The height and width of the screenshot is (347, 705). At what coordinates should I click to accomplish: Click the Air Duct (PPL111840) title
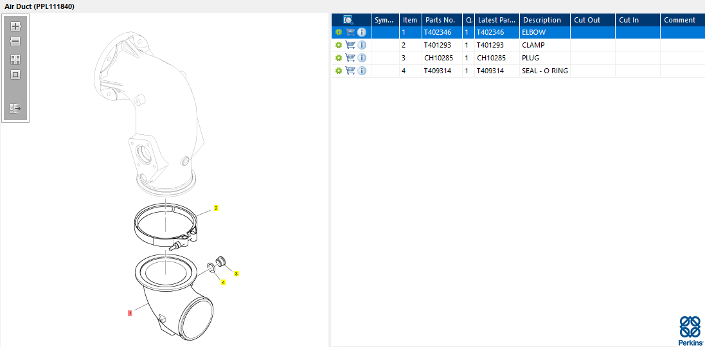point(40,6)
